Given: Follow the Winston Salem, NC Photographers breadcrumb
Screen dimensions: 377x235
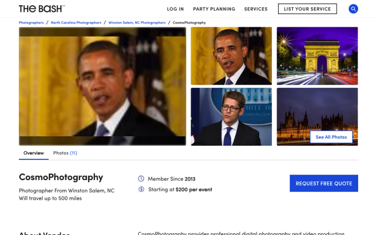Looking at the screenshot, I should pos(137,22).
